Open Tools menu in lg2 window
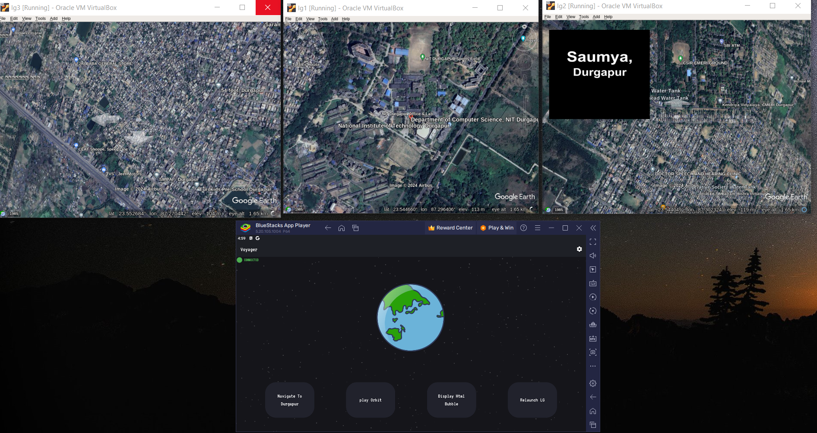This screenshot has height=433, width=817. point(584,17)
